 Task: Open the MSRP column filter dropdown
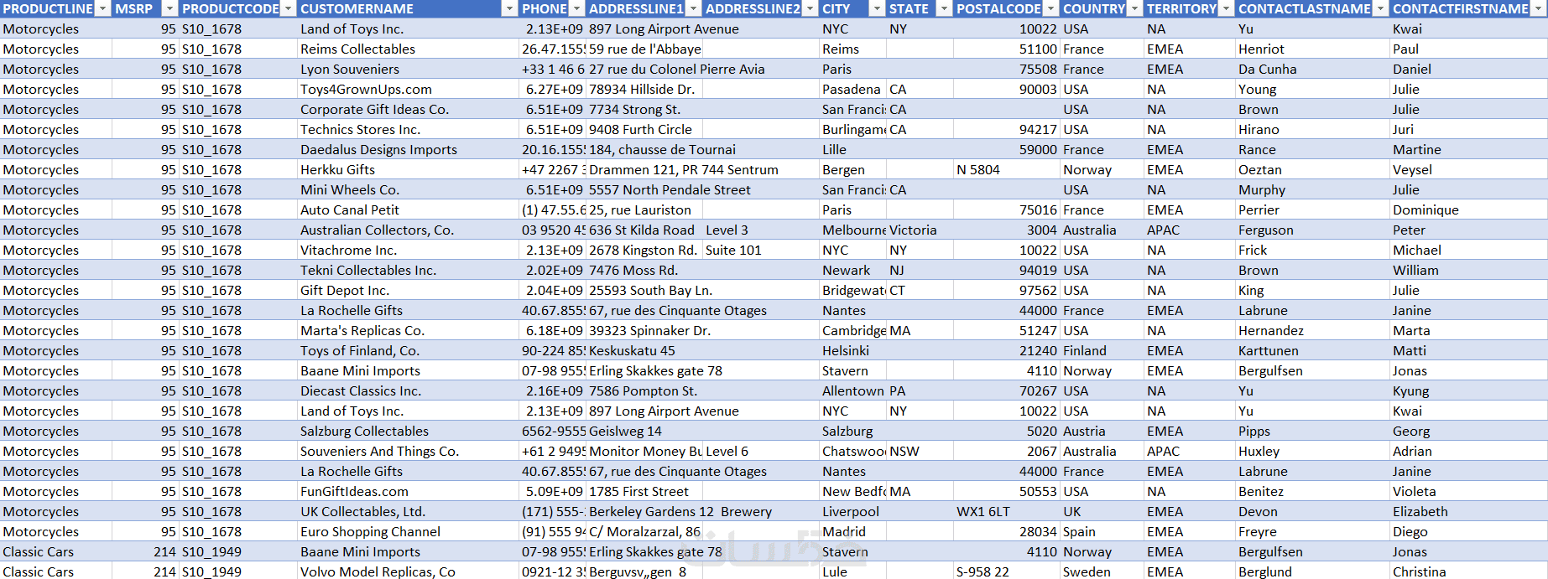169,8
